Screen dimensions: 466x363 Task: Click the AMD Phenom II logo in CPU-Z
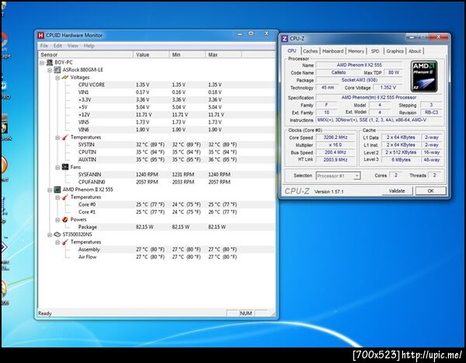(x=424, y=76)
